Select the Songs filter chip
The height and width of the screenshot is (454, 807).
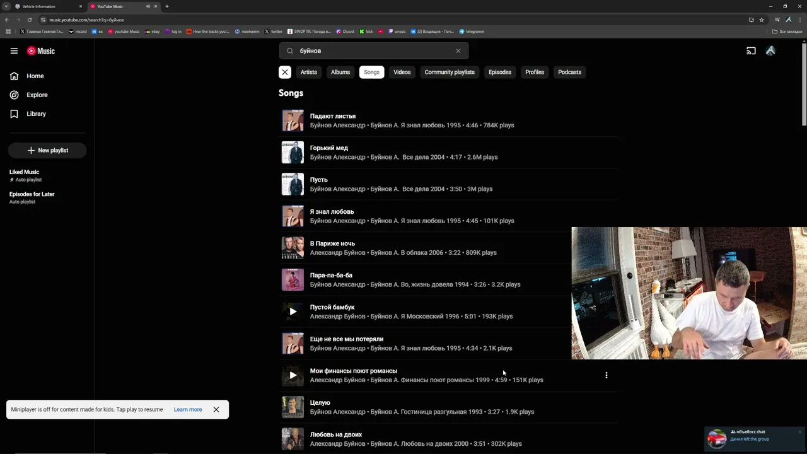pos(371,72)
